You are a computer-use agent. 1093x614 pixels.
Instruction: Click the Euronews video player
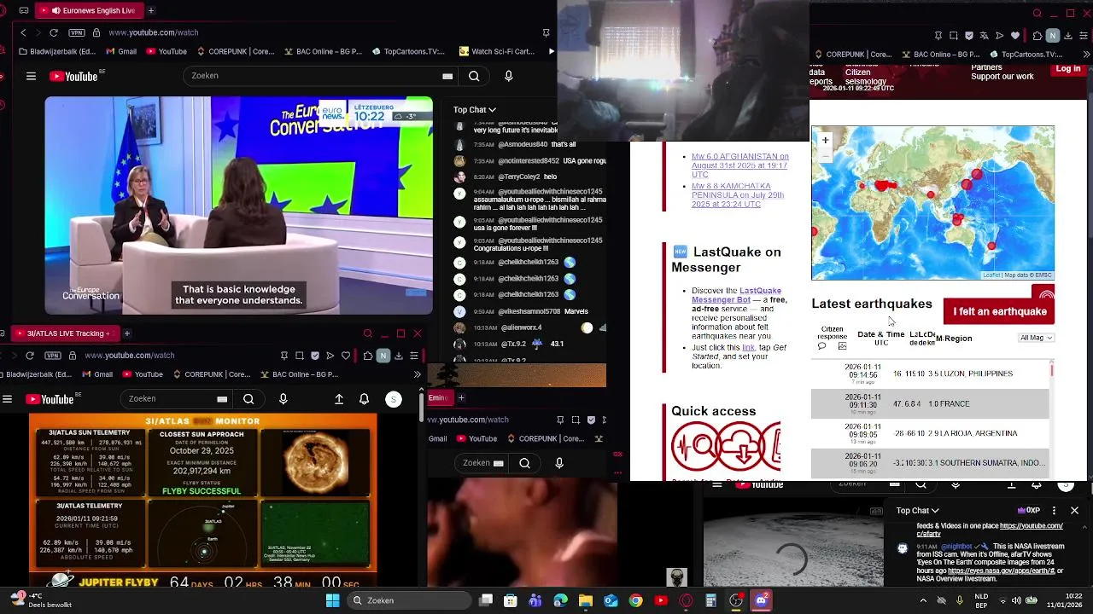coord(238,206)
